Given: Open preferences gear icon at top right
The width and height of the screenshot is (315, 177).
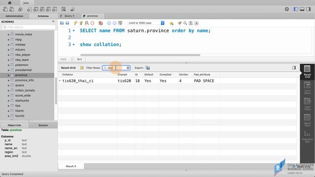Looking at the screenshot, I should coord(286,9).
